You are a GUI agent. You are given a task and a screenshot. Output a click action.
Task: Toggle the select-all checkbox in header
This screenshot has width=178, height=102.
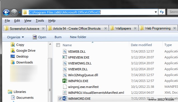[x=58, y=45]
